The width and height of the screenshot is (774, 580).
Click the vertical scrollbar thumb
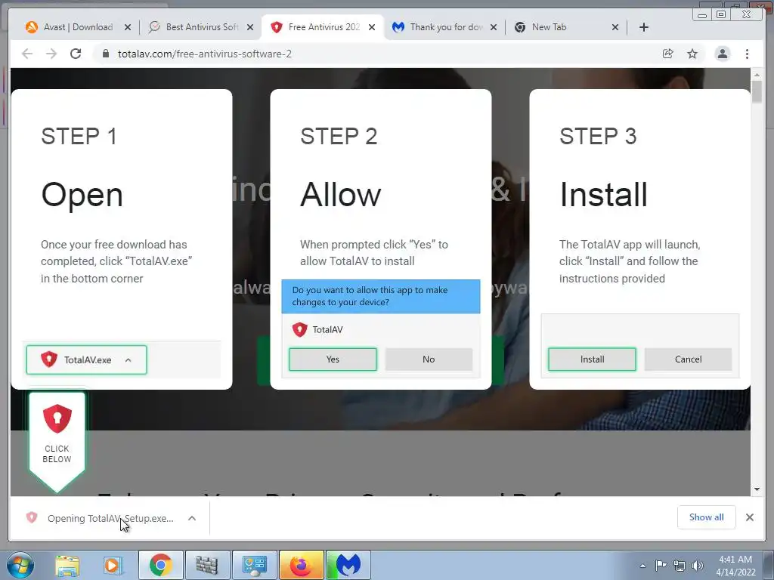click(x=757, y=91)
